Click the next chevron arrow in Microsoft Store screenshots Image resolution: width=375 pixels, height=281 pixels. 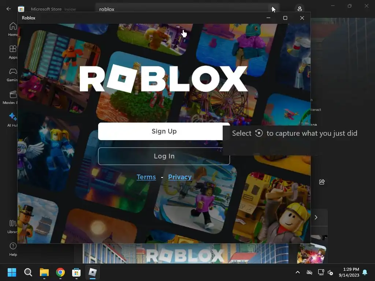tap(316, 217)
